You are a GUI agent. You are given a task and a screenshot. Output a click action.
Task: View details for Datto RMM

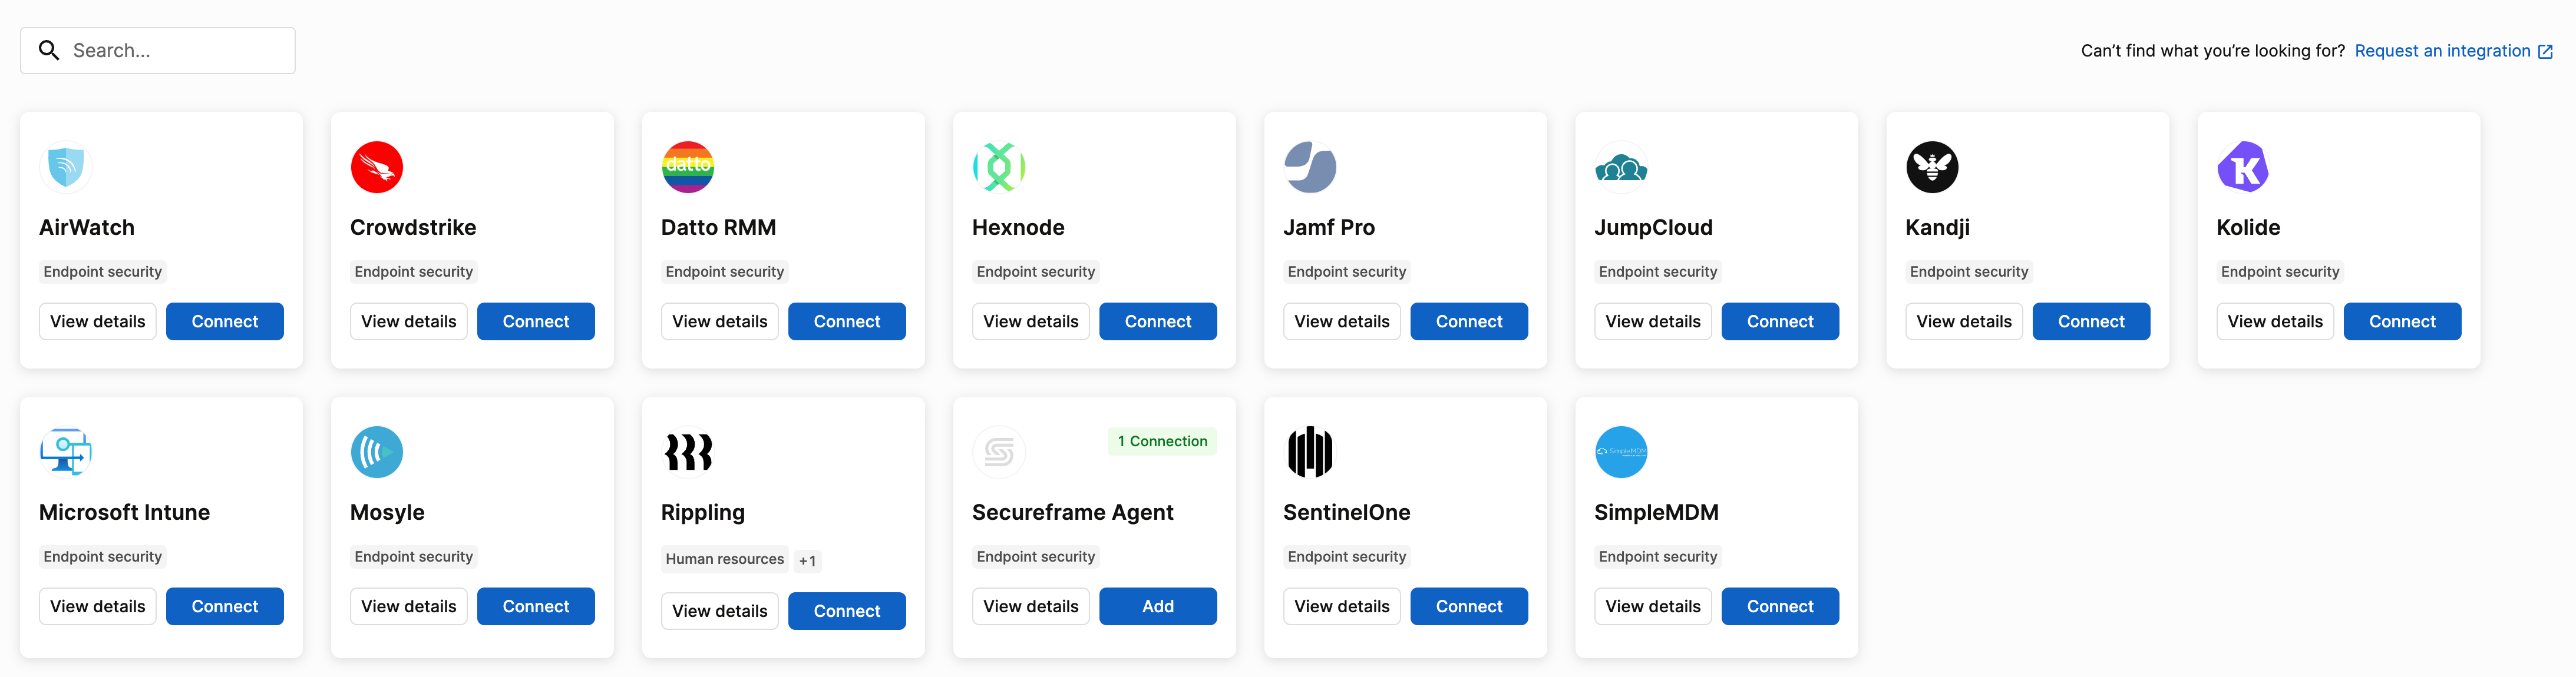point(720,321)
